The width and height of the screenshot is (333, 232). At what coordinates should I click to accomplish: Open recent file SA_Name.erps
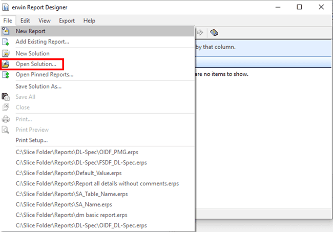pos(98,204)
